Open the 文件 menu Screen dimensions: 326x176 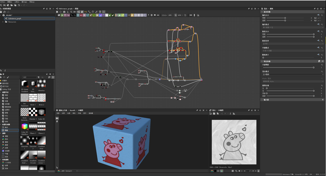click(x=2, y=2)
